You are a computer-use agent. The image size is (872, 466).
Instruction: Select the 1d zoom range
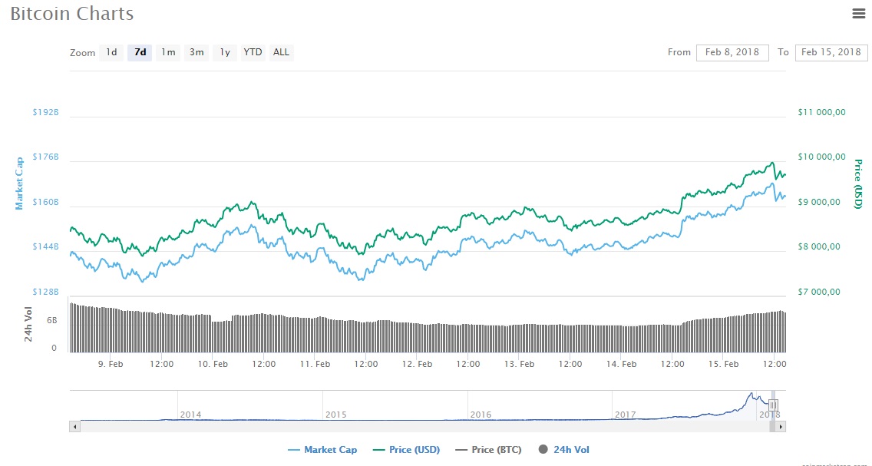pyautogui.click(x=111, y=52)
